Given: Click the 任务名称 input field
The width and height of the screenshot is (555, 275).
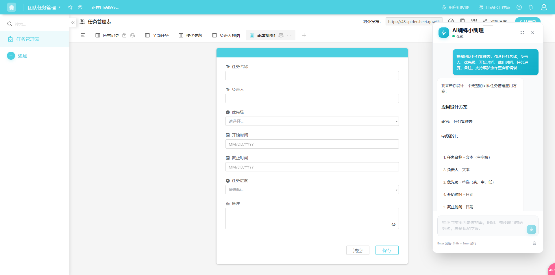Looking at the screenshot, I should click(312, 76).
